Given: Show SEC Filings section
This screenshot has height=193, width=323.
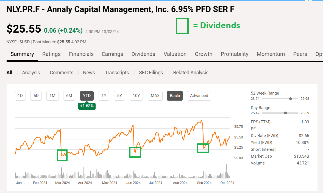Looking at the screenshot, I should click(x=151, y=73).
